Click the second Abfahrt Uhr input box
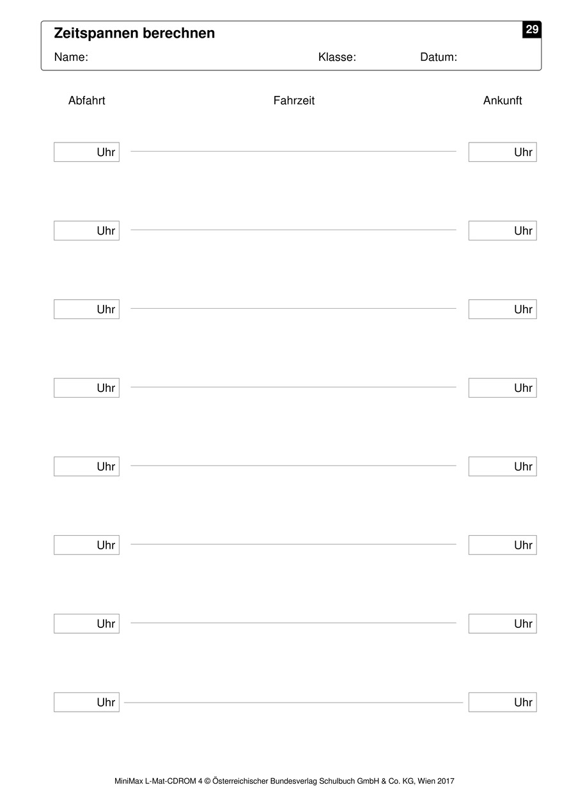The height and width of the screenshot is (805, 569). [86, 231]
